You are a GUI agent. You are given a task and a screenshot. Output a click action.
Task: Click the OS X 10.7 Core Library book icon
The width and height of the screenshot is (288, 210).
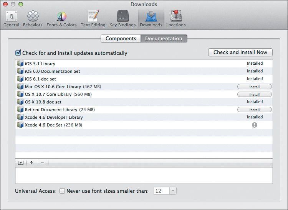(20, 94)
